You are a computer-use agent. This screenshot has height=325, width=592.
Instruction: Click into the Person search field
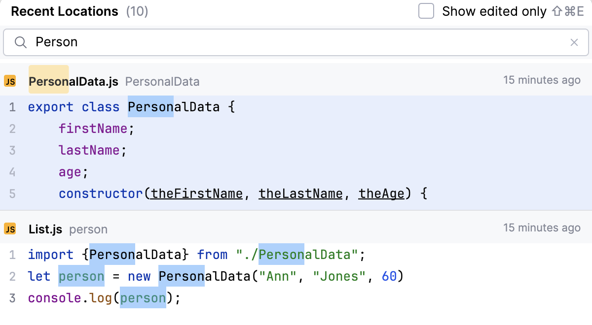click(296, 42)
